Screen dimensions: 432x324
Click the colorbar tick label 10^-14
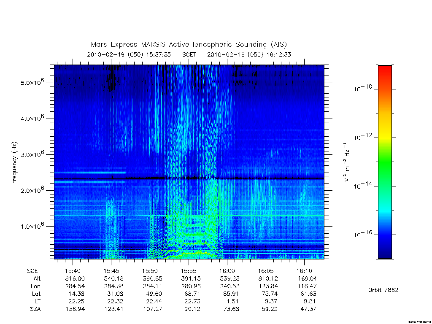(363, 186)
